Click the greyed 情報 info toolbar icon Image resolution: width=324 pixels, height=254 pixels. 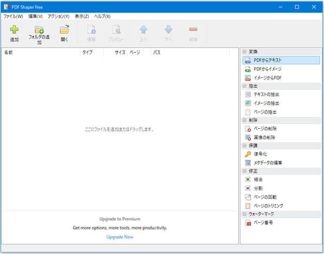click(x=91, y=29)
